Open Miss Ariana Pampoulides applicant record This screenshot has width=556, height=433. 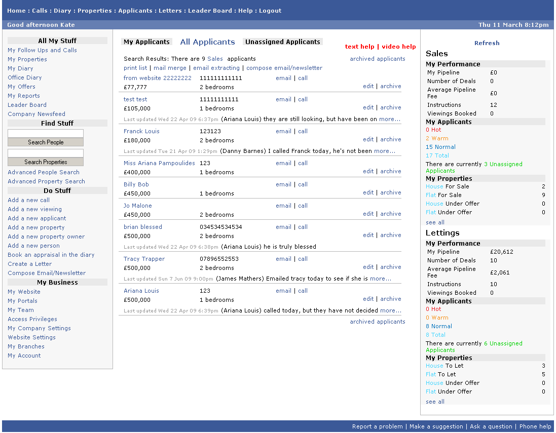coord(159,164)
